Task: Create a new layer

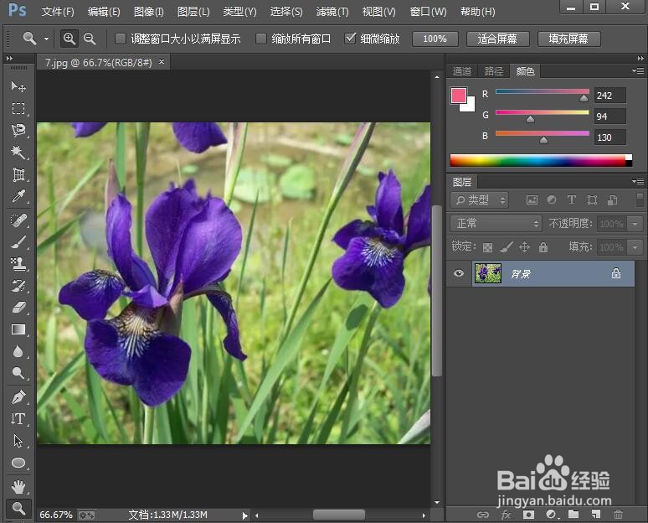Action: coord(595,515)
